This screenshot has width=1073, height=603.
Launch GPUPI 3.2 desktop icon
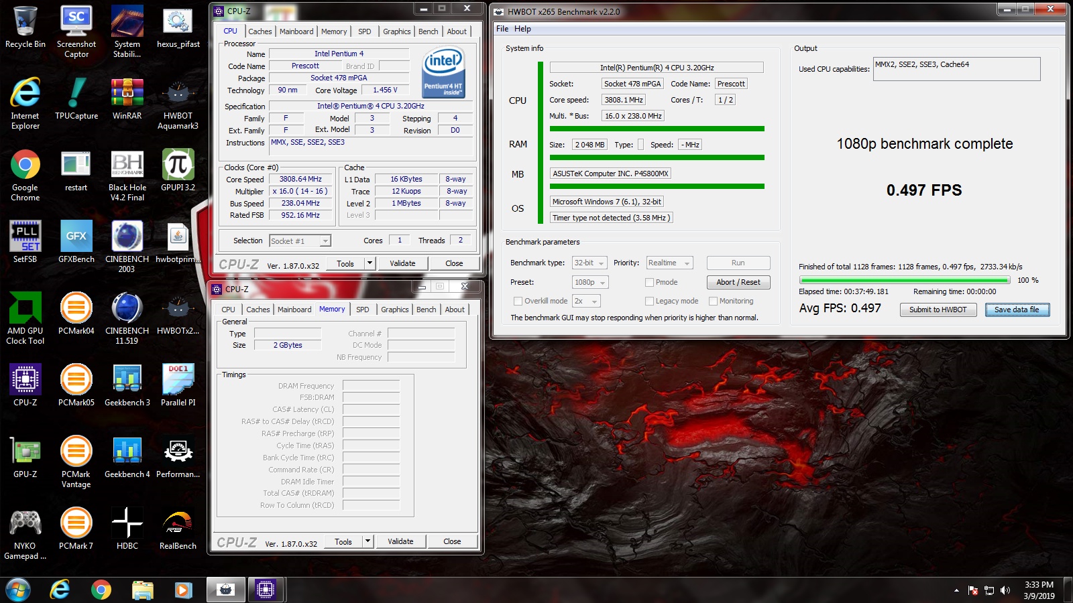[178, 170]
